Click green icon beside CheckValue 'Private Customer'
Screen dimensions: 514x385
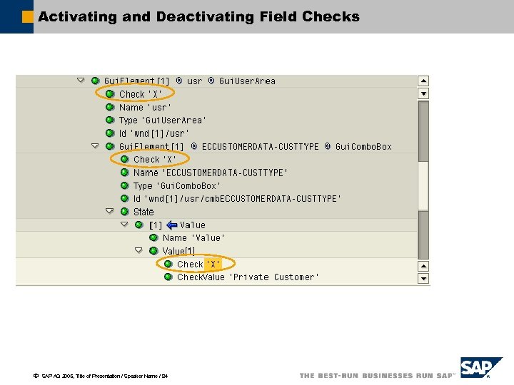[x=168, y=277]
